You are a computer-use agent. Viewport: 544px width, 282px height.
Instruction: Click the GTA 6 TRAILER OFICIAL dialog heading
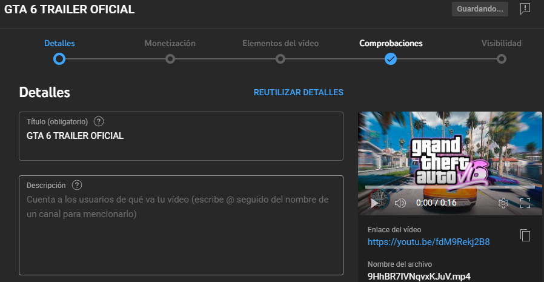(70, 9)
